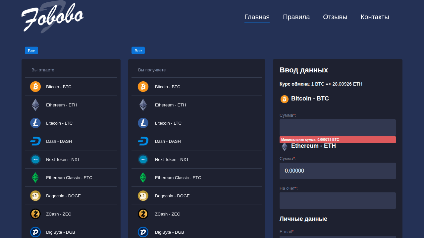Click the Fobobo logo

(x=52, y=17)
